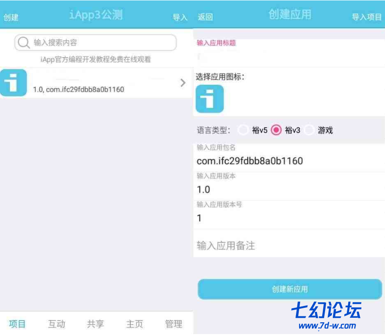Edit package name com.ifc29fdbb8a0b1160 field
This screenshot has width=385, height=335.
click(289, 158)
